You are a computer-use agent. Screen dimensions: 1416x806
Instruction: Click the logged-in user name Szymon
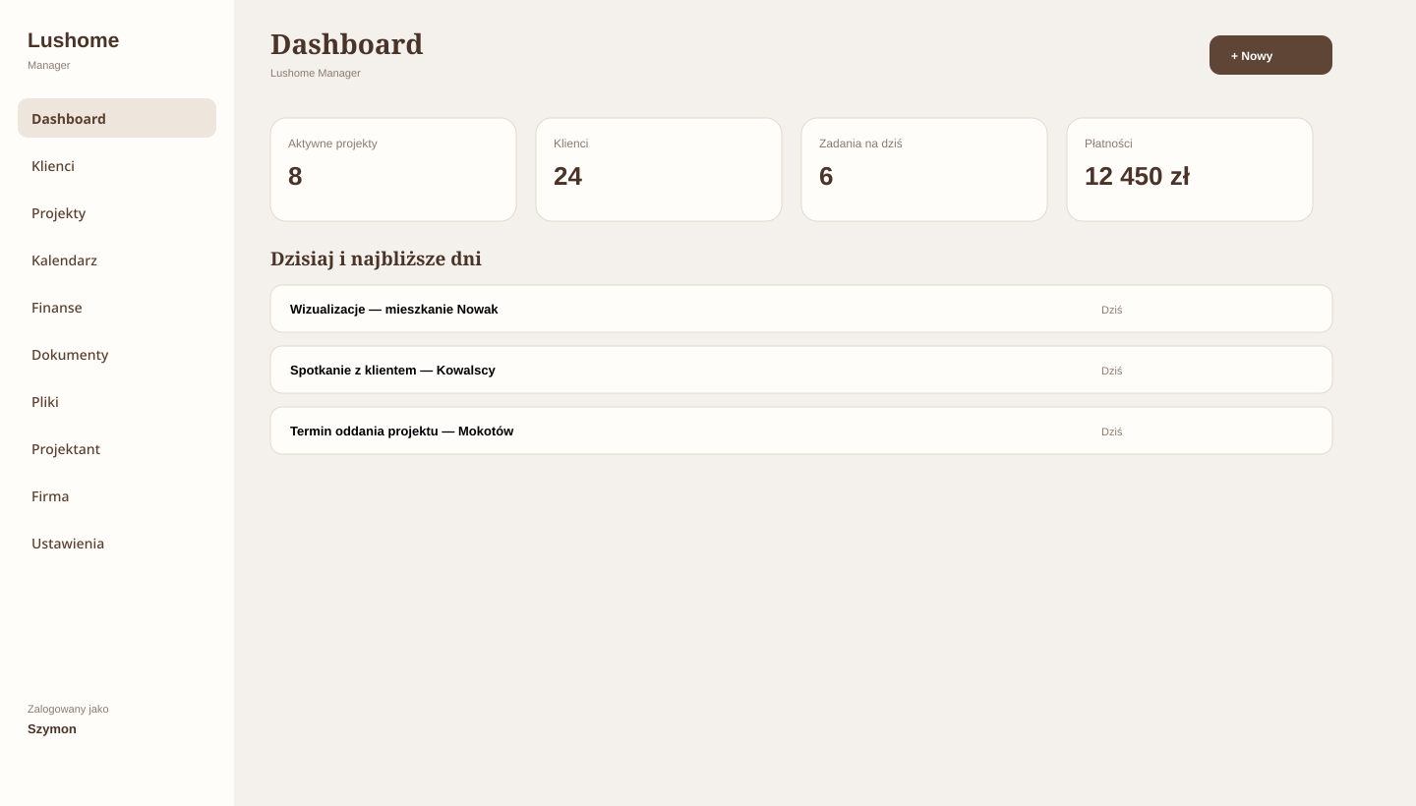coord(52,728)
